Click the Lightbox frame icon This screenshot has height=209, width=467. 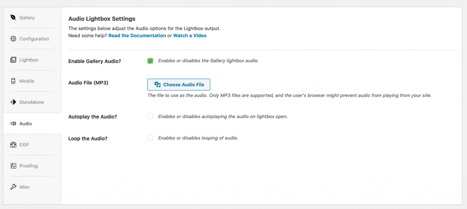click(x=13, y=60)
